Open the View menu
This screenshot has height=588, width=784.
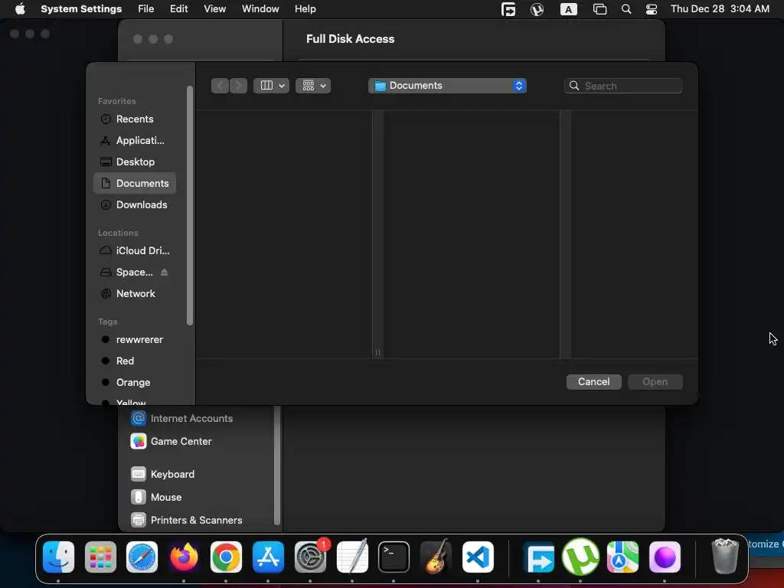pos(214,9)
